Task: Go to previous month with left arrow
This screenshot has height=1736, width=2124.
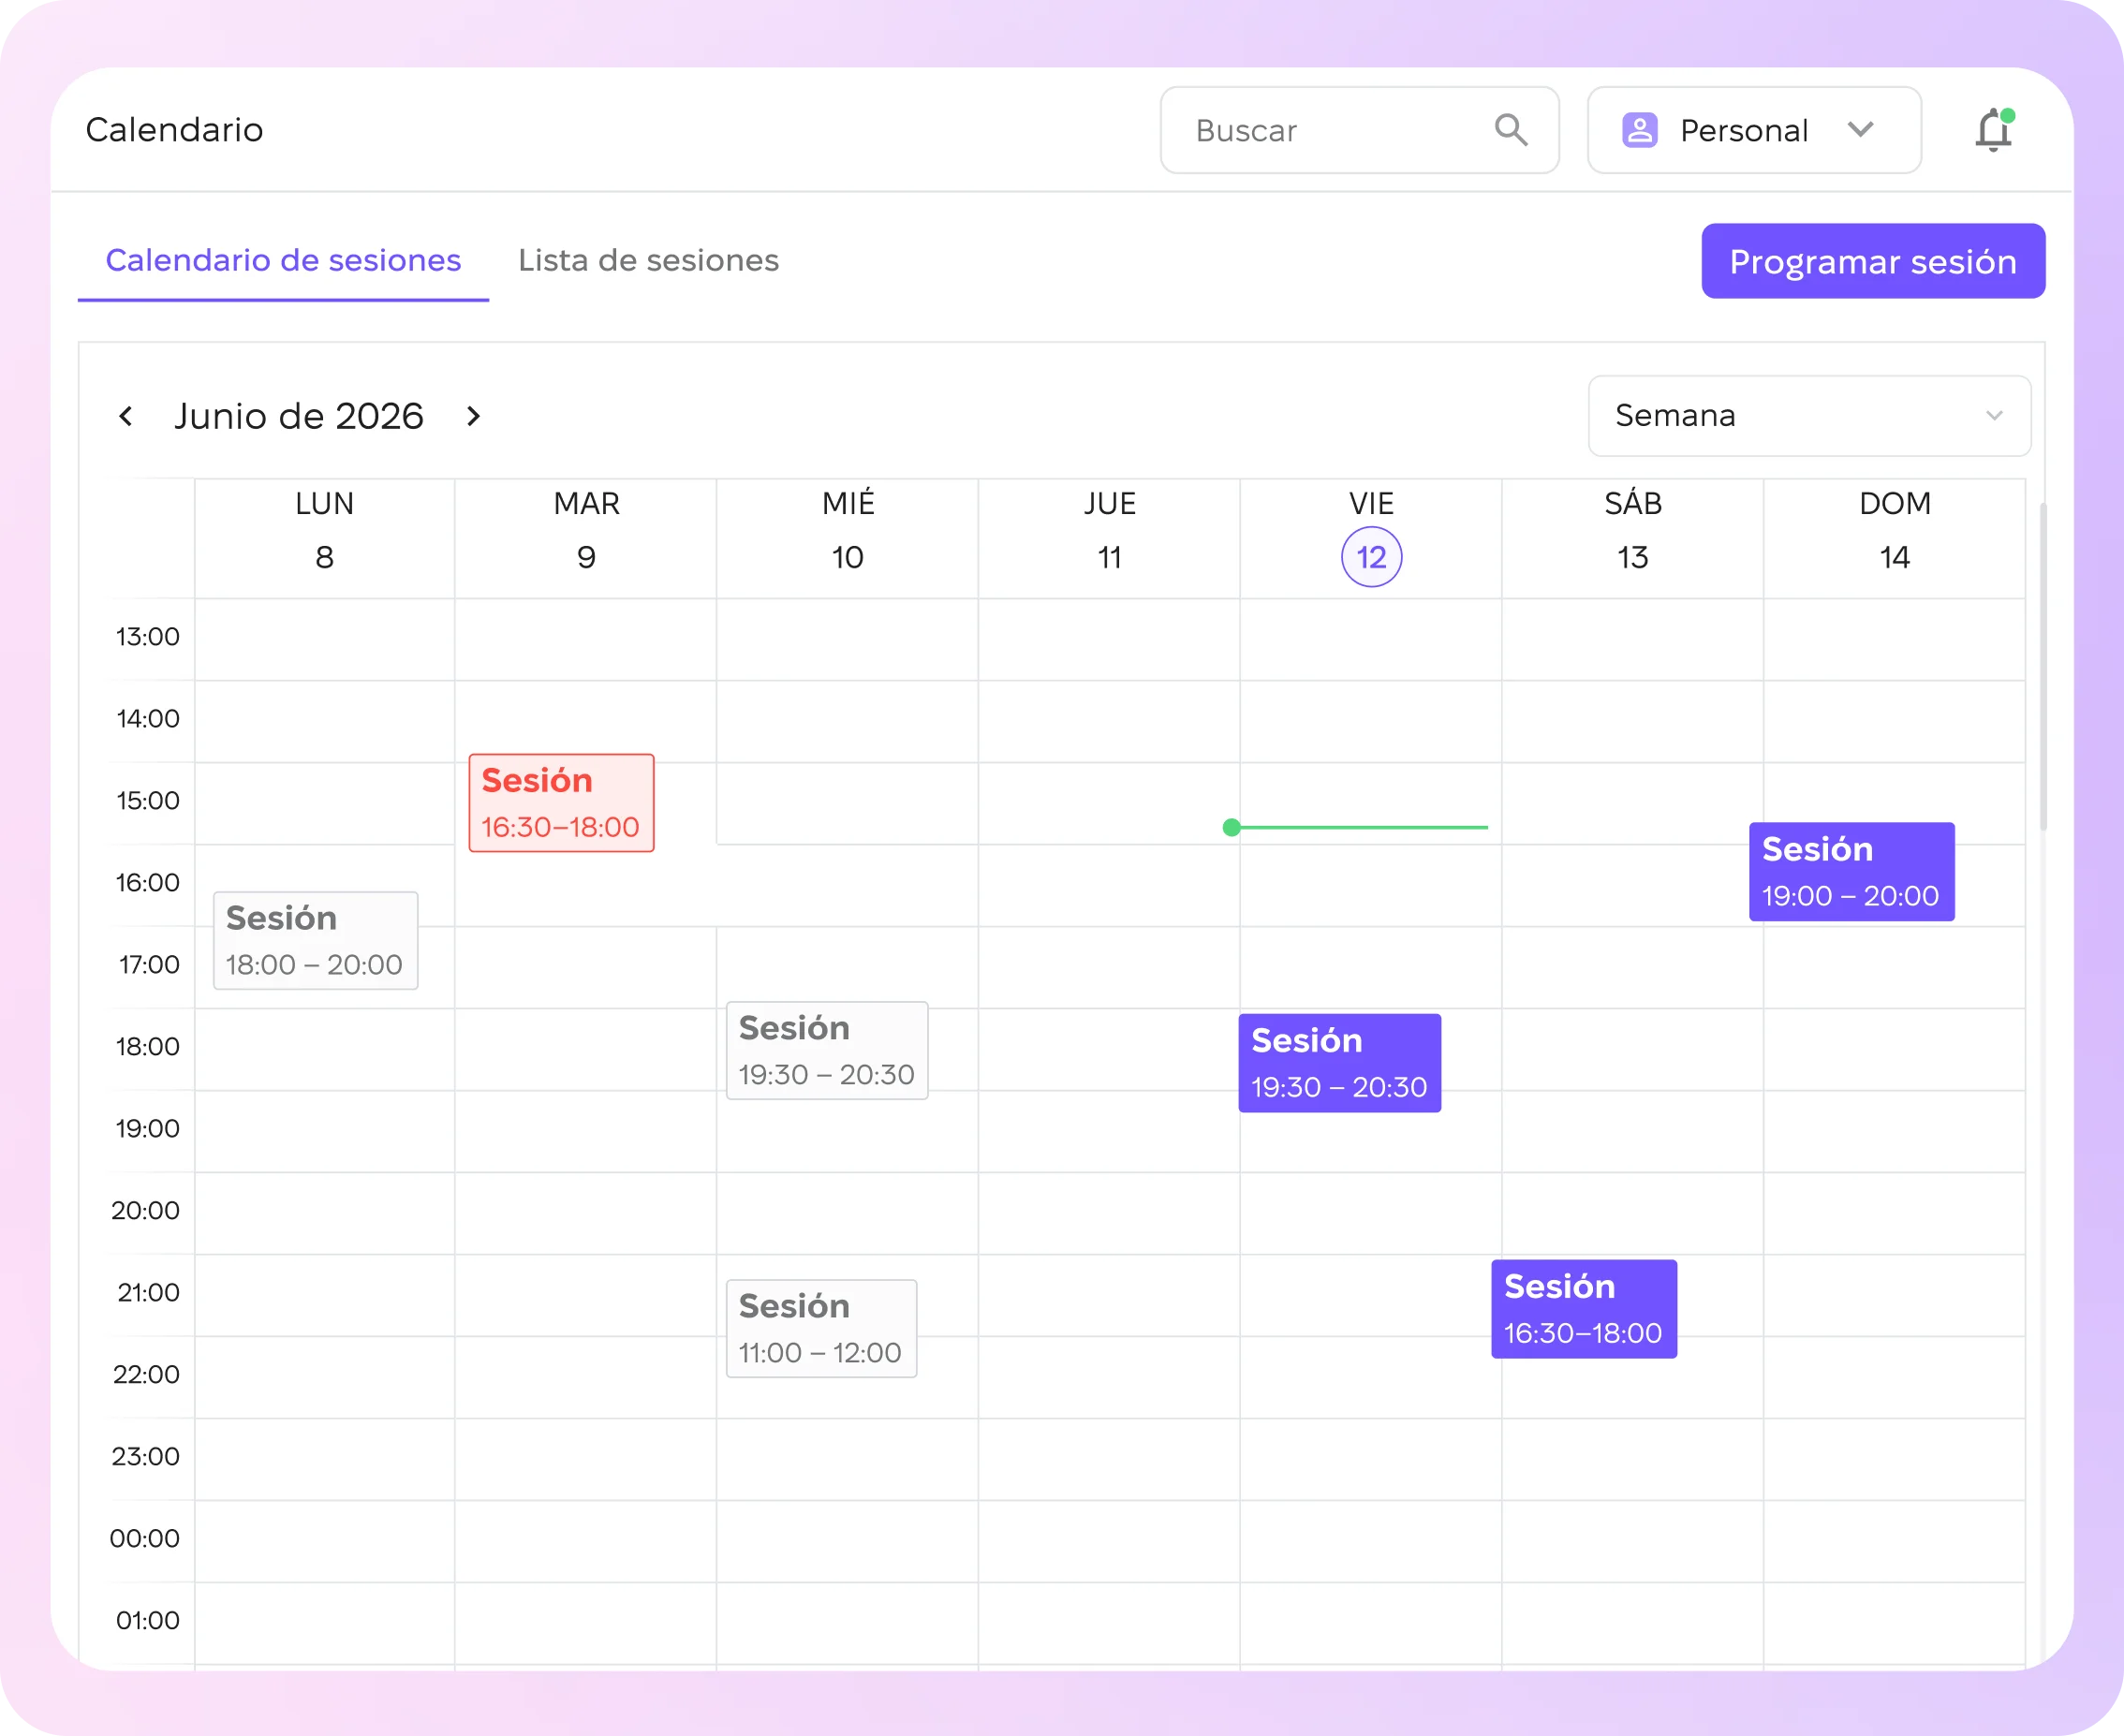Action: (126, 416)
